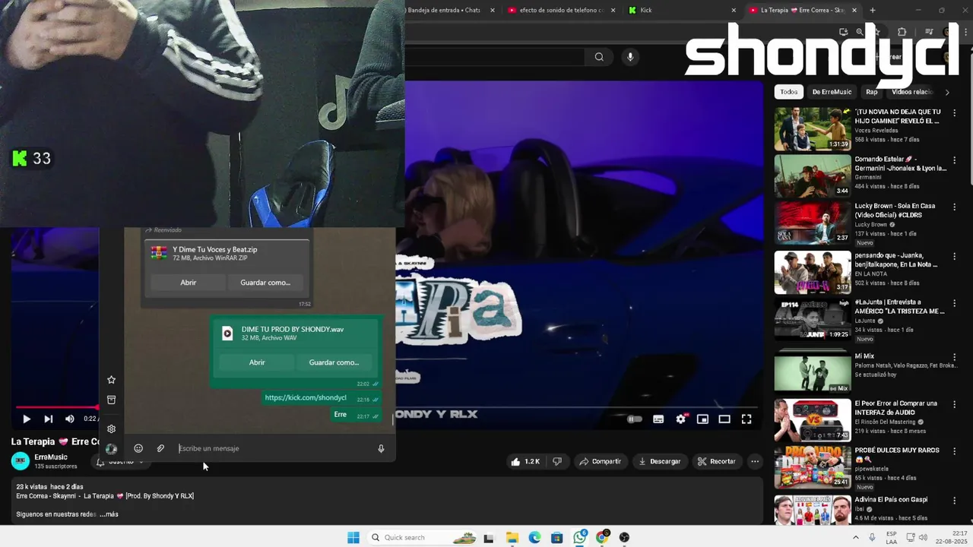973x547 pixels.
Task: Click YouTube search magnifier button
Action: [x=599, y=56]
